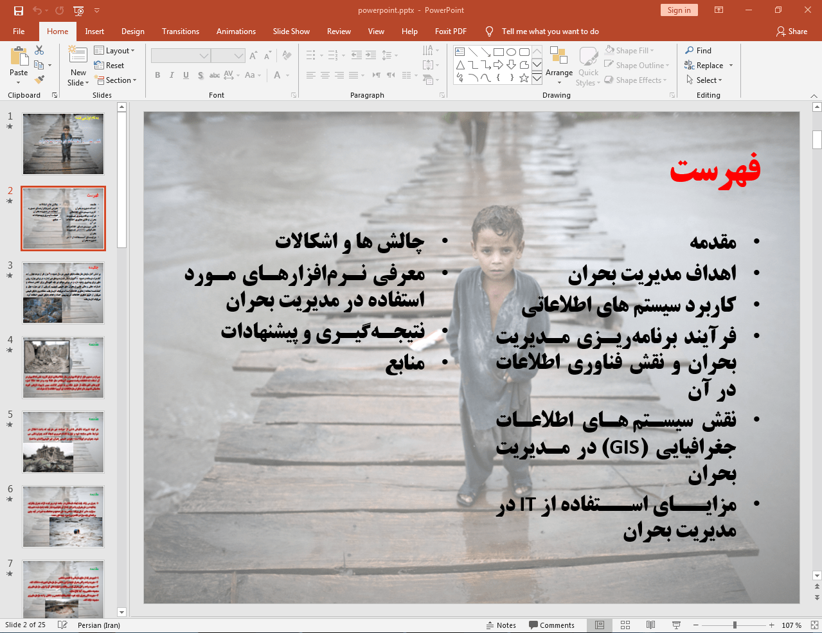Image resolution: width=822 pixels, height=633 pixels.
Task: Open Comments pane from status bar
Action: 551,625
